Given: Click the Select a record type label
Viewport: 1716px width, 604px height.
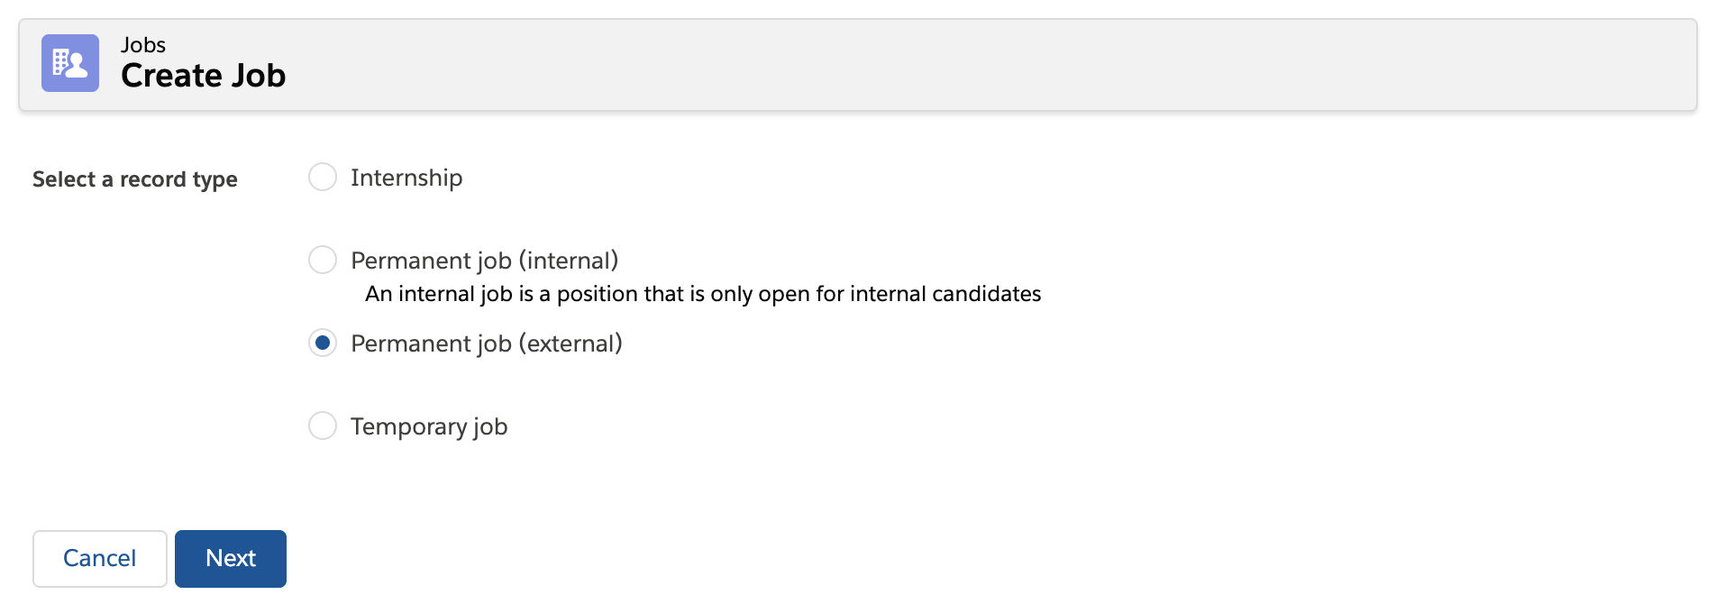Looking at the screenshot, I should (135, 179).
